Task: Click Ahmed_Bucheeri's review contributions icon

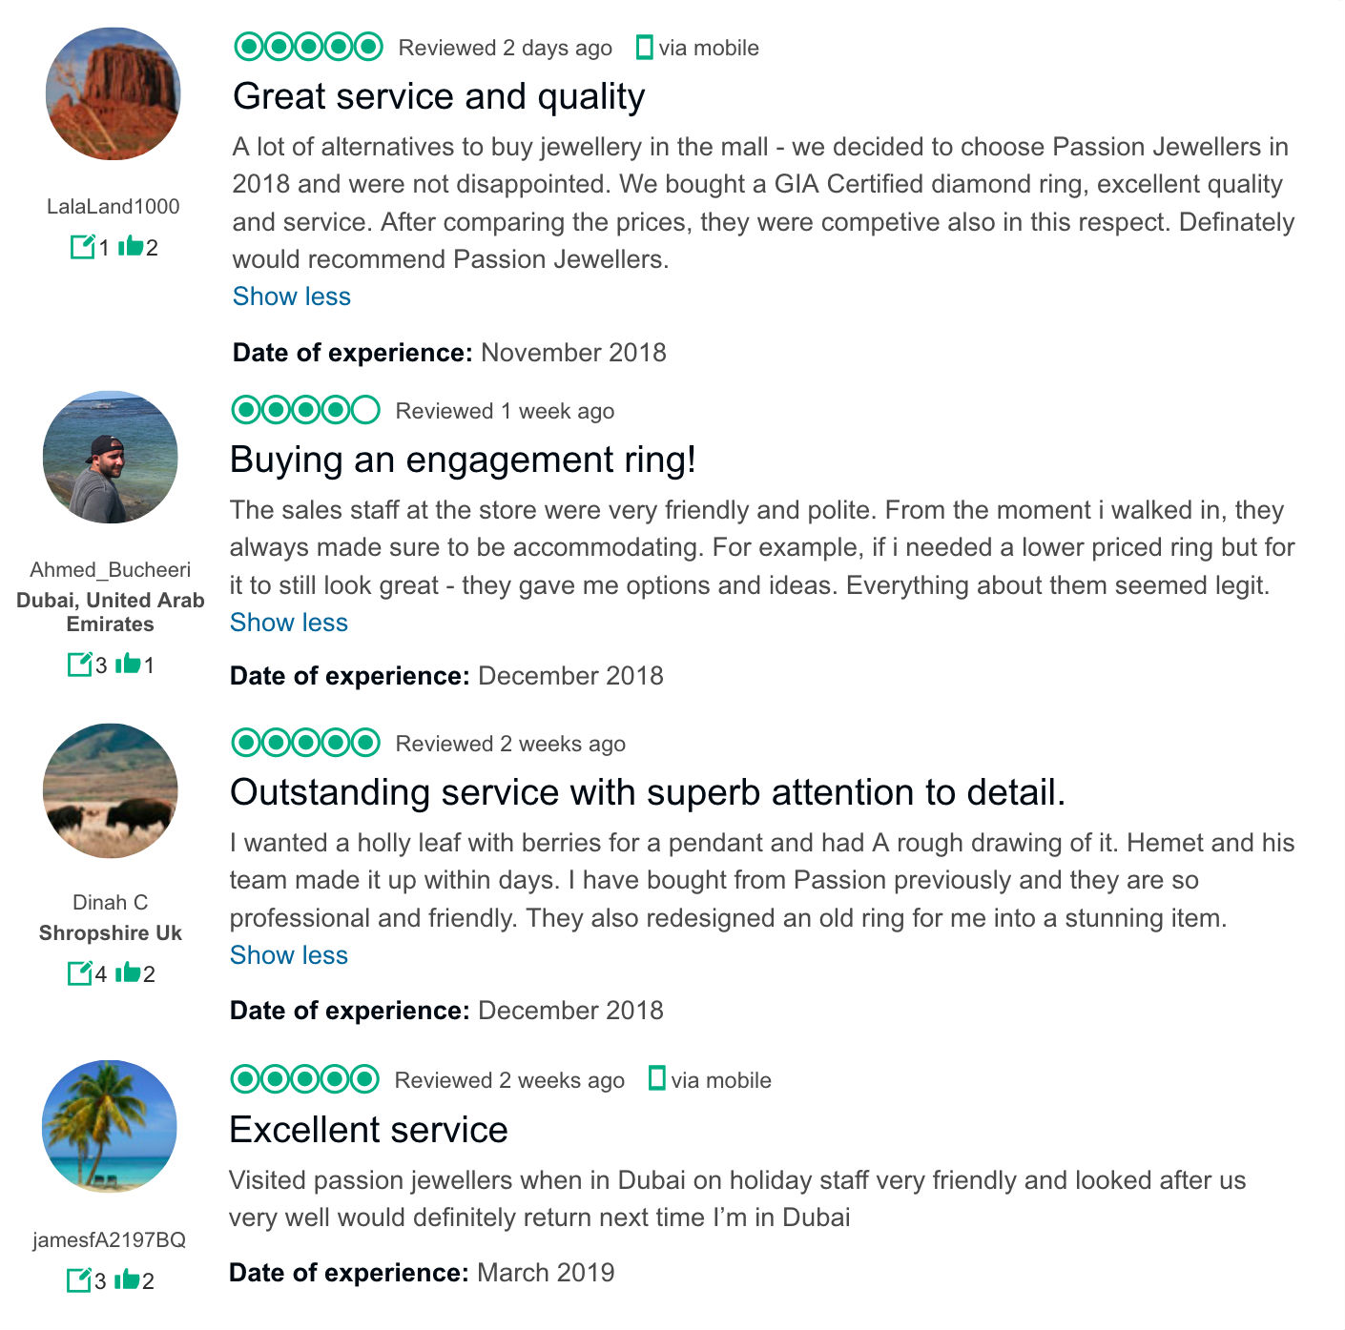Action: pyautogui.click(x=79, y=664)
